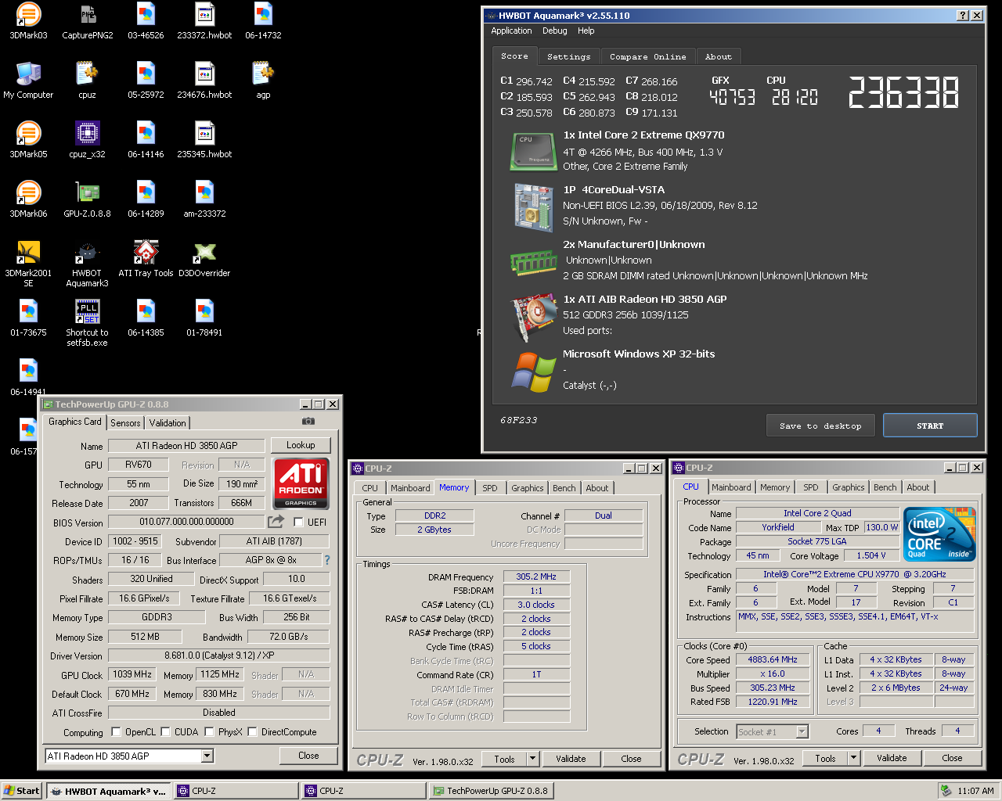The height and width of the screenshot is (801, 1002).
Task: Click Validate in the CPU-Z CPU window
Action: (x=892, y=758)
